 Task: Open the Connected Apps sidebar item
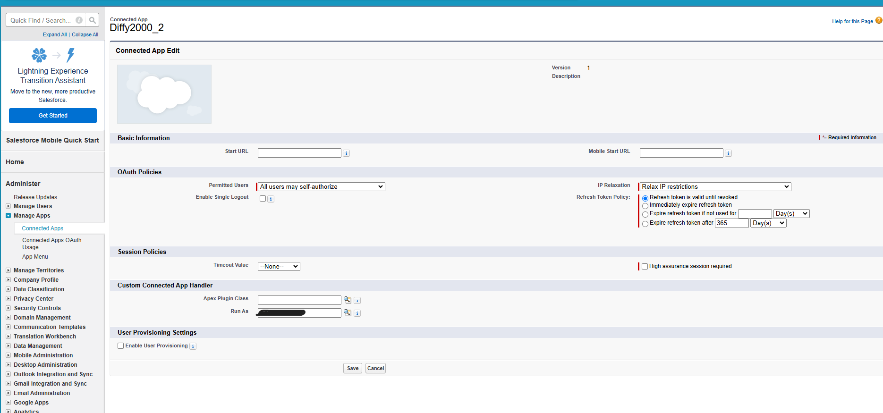[x=42, y=228]
